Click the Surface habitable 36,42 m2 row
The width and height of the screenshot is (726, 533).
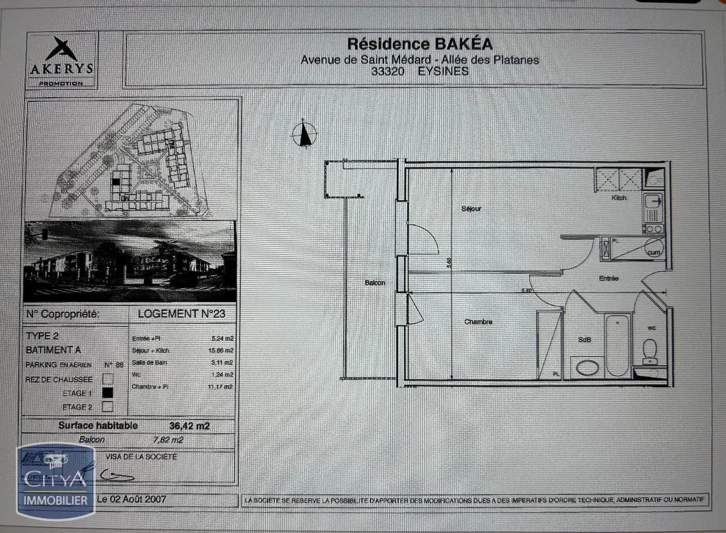(x=133, y=426)
